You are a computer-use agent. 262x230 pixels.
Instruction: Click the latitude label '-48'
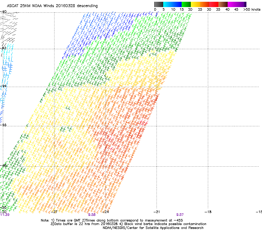[x=4, y=165]
